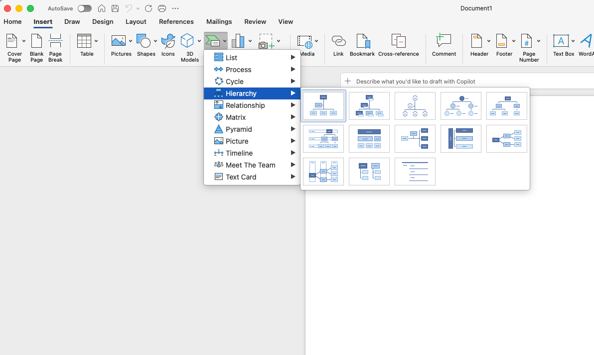Open the Meet The Team submenu
Image resolution: width=594 pixels, height=355 pixels.
[x=252, y=165]
